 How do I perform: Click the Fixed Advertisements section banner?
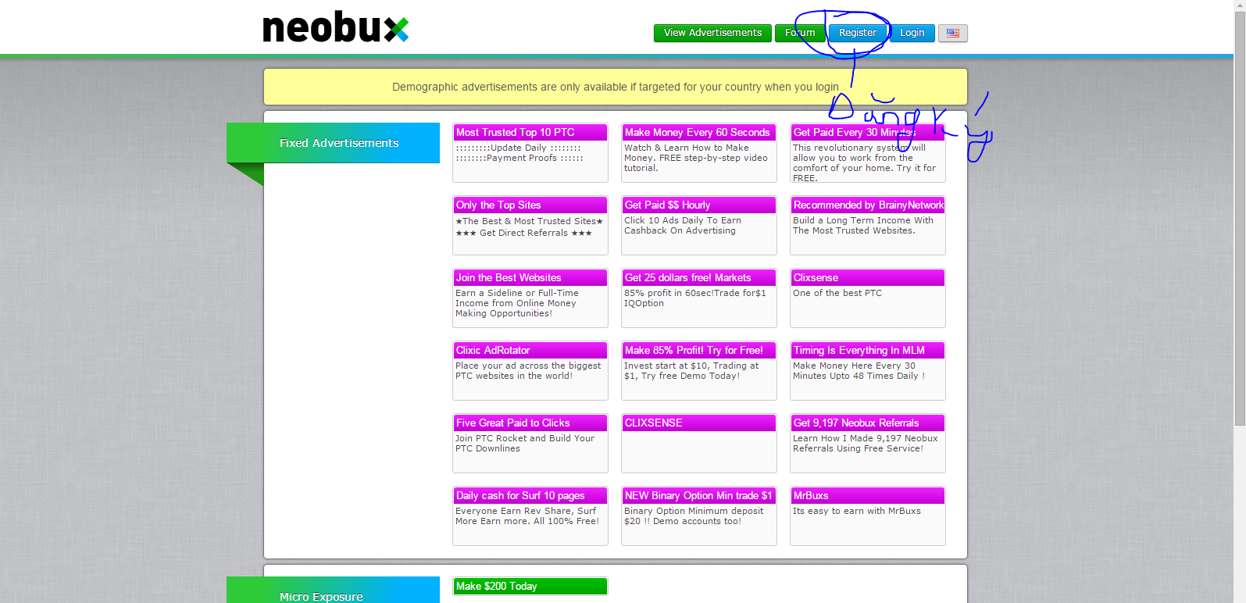tap(333, 143)
